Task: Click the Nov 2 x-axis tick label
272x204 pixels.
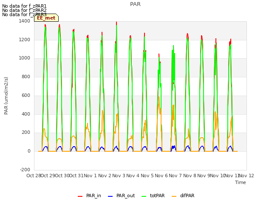Action: [x=105, y=176]
